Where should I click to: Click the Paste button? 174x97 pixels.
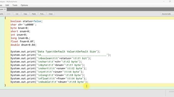tap(34, 14)
